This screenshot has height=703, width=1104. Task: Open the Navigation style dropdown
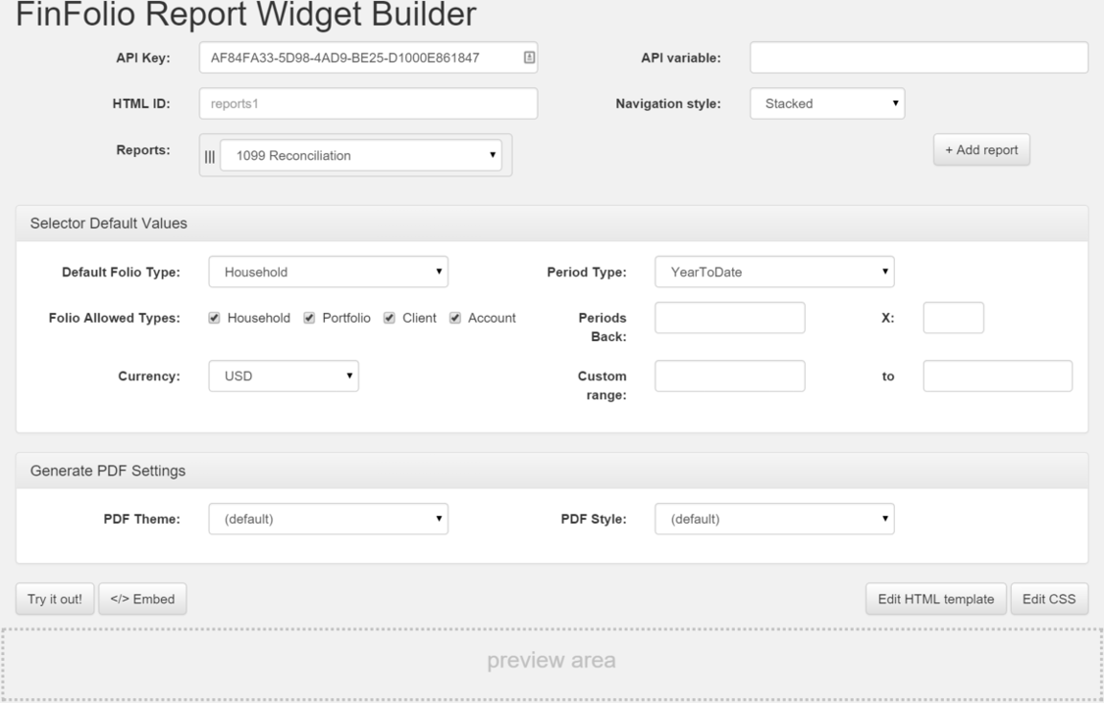[826, 103]
